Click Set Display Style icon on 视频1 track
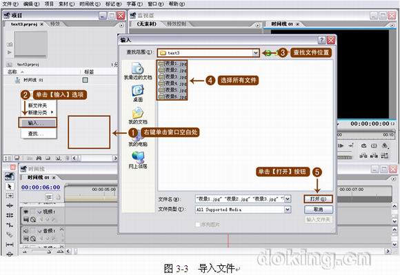This screenshot has height=275, width=400. (26, 219)
